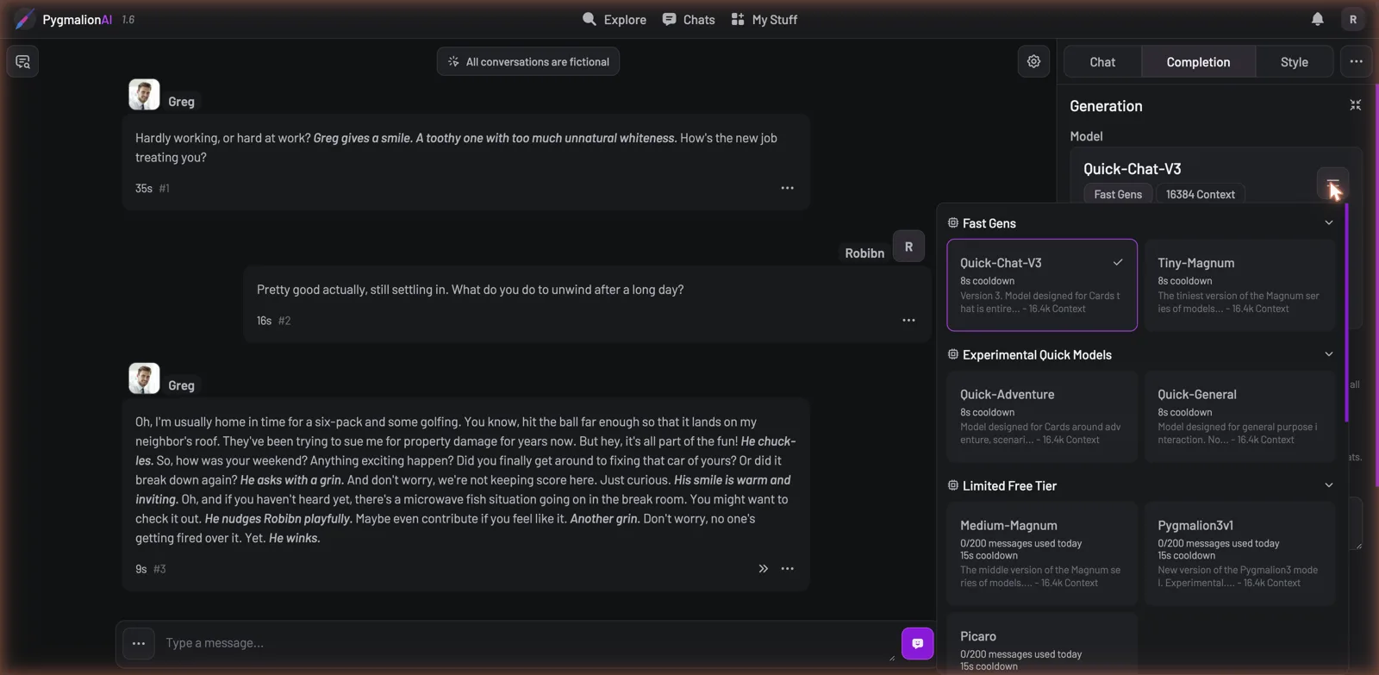
Task: Collapse the Generation section icon
Action: [x=1355, y=105]
